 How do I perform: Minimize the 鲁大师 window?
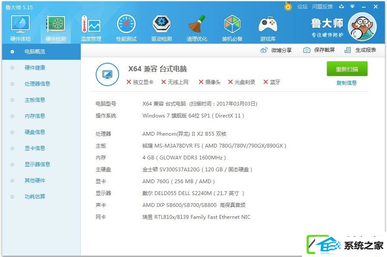pyautogui.click(x=364, y=7)
